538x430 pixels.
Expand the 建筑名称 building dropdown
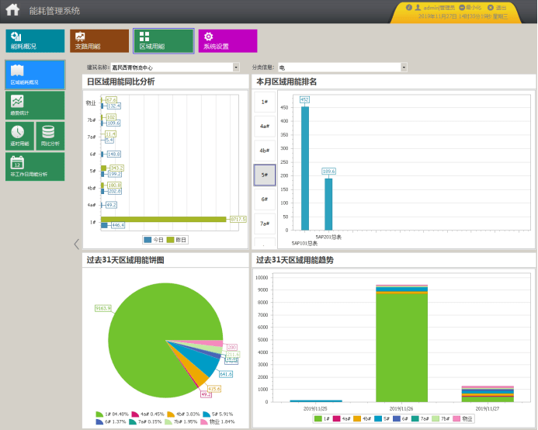point(236,68)
